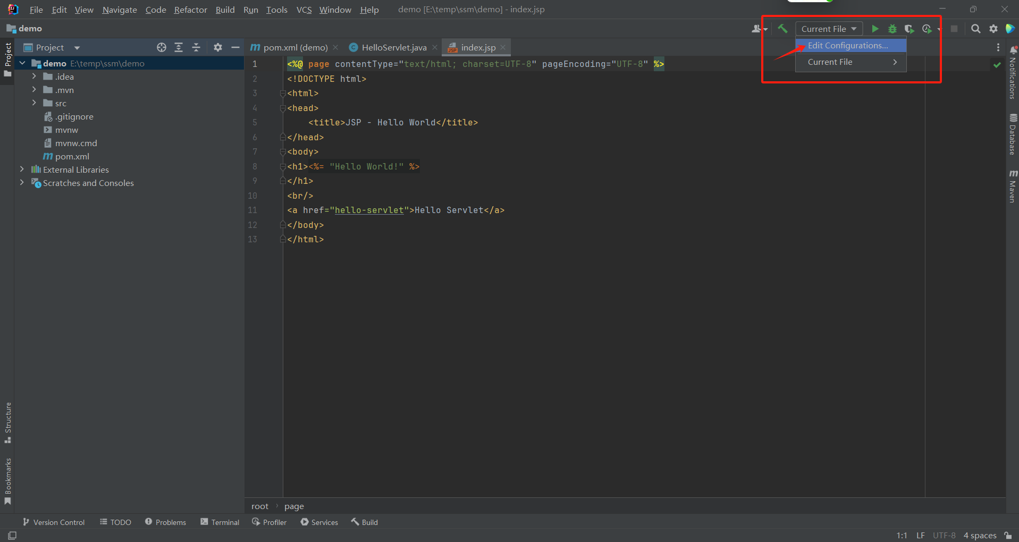Select mvnw.cmd in the project tree

point(76,143)
